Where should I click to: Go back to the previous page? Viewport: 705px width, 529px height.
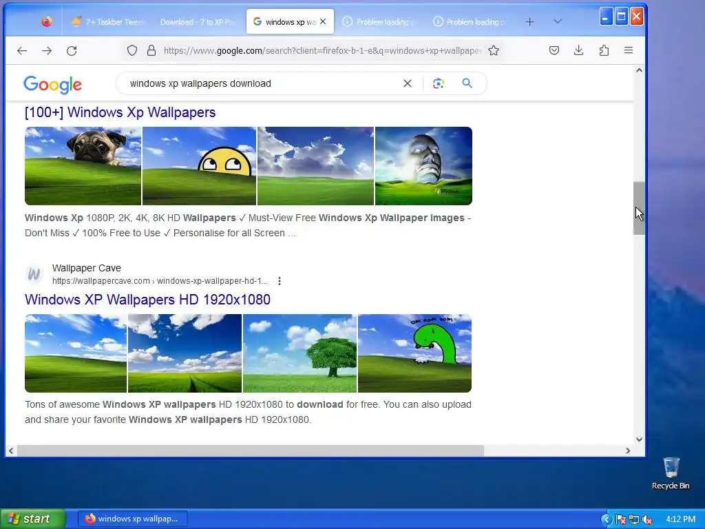click(21, 51)
